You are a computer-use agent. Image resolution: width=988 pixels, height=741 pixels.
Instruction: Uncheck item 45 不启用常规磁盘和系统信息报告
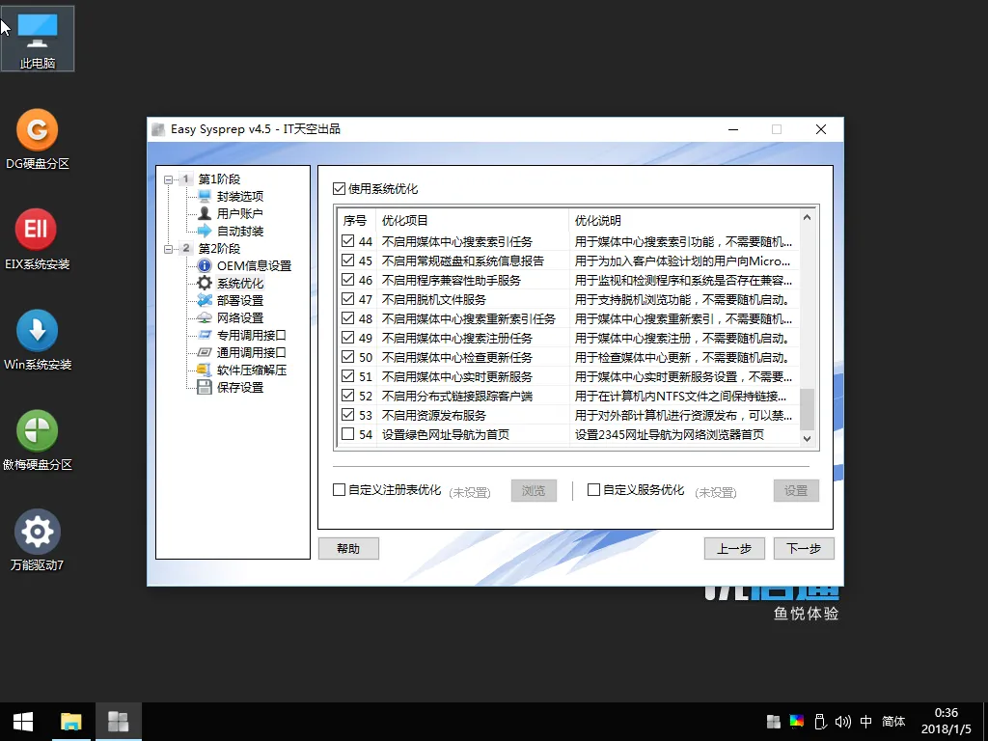click(x=347, y=261)
